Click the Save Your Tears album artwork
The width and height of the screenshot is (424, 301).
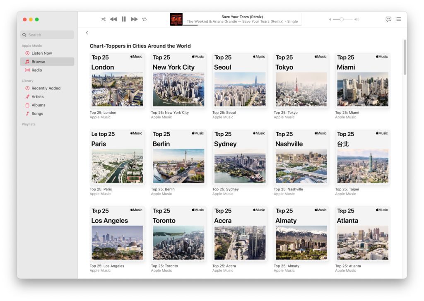[176, 19]
